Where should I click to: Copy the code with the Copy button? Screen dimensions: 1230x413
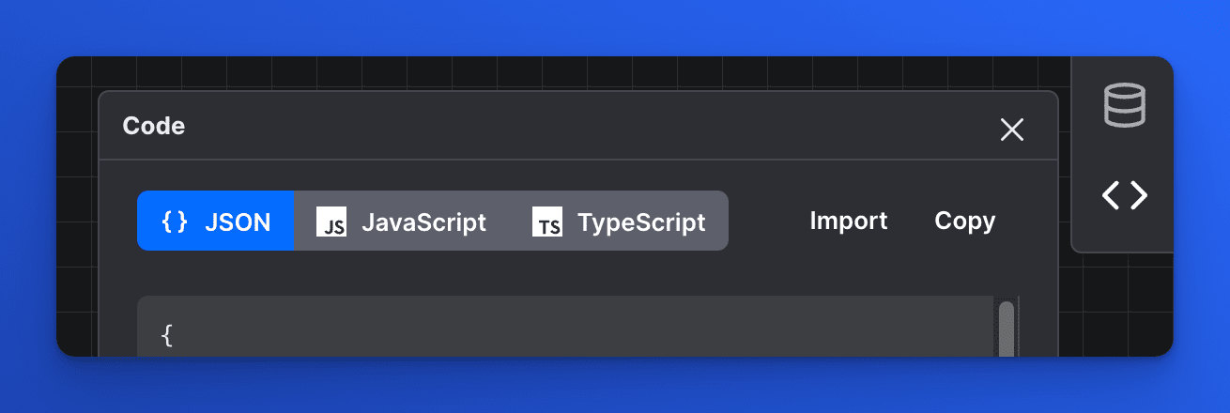[x=964, y=221]
